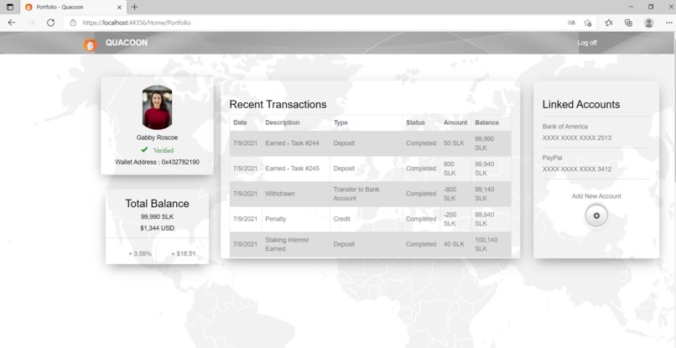The height and width of the screenshot is (348, 676).
Task: Click the Bank of America linked account
Action: [564, 127]
